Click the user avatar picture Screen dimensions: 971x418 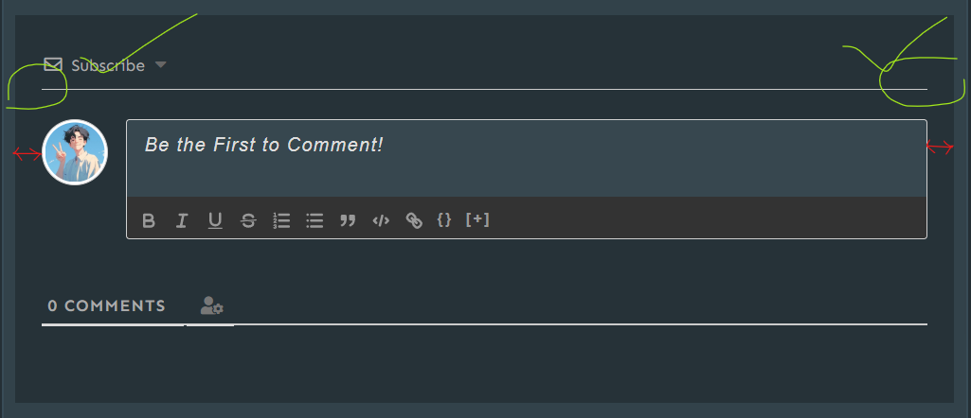pos(75,152)
